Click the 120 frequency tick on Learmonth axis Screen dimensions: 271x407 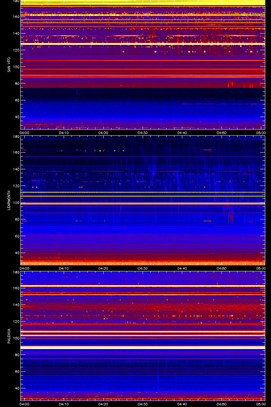coord(16,186)
